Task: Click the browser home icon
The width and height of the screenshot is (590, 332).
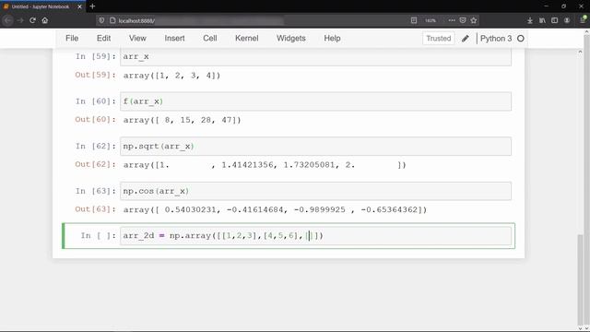Action: (x=45, y=20)
